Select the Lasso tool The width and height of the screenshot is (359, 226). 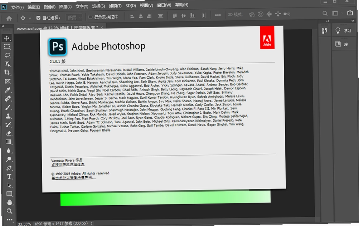coord(7,55)
